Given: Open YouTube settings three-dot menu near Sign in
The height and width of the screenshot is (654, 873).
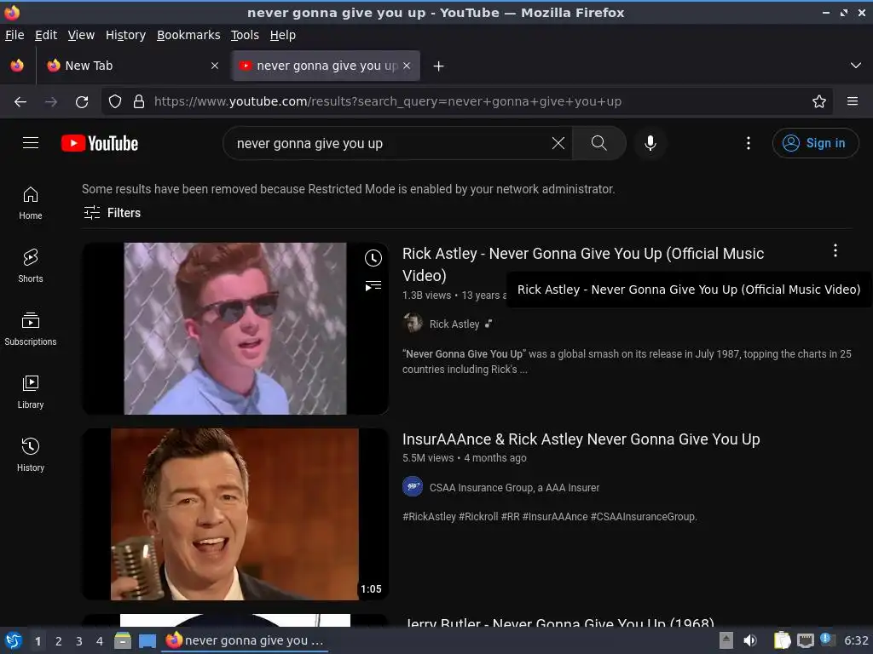Looking at the screenshot, I should pyautogui.click(x=749, y=143).
